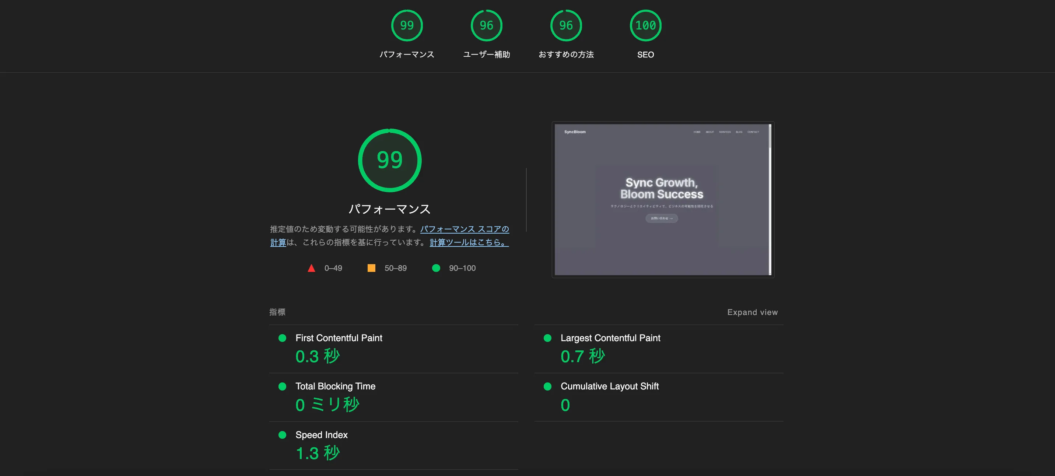The width and height of the screenshot is (1055, 476).
Task: Click the SyncBloom page screenshot thumbnail
Action: (663, 199)
